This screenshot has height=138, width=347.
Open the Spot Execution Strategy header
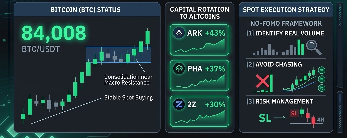click(286, 10)
